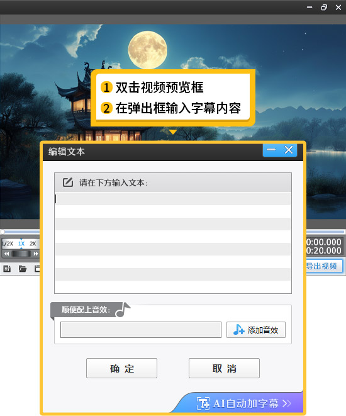The height and width of the screenshot is (416, 346).
Task: Click the music note icon by sound label
Action: coord(123,310)
